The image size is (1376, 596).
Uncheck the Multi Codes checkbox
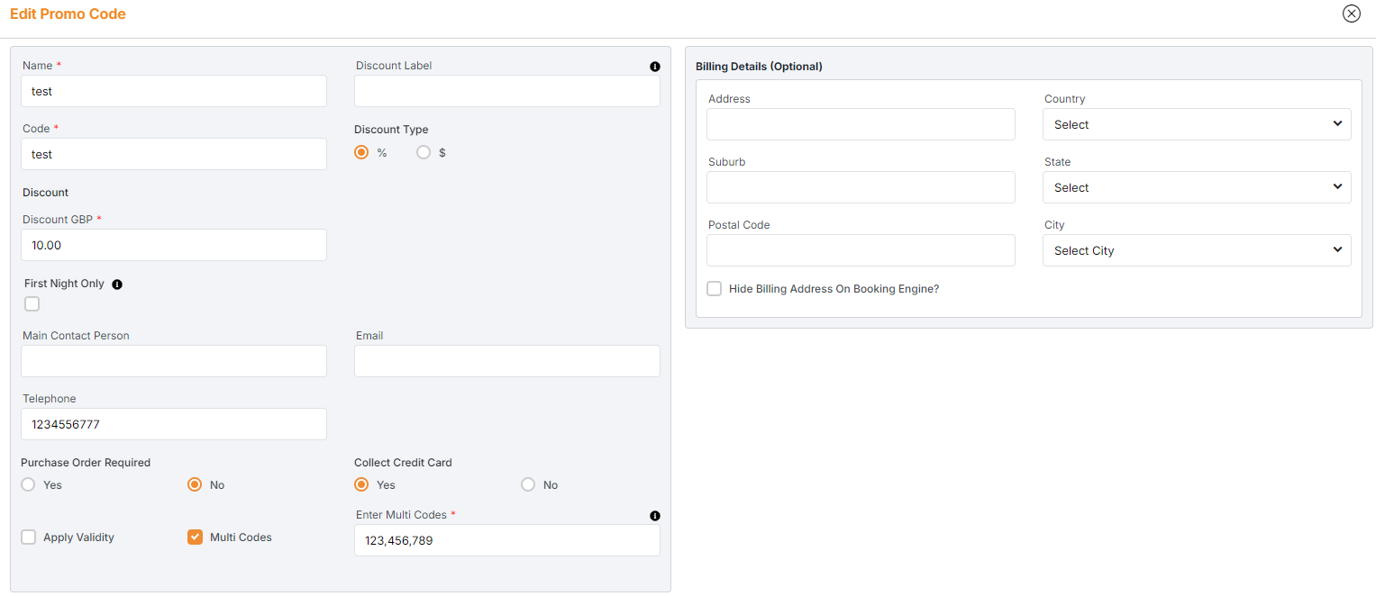[195, 537]
